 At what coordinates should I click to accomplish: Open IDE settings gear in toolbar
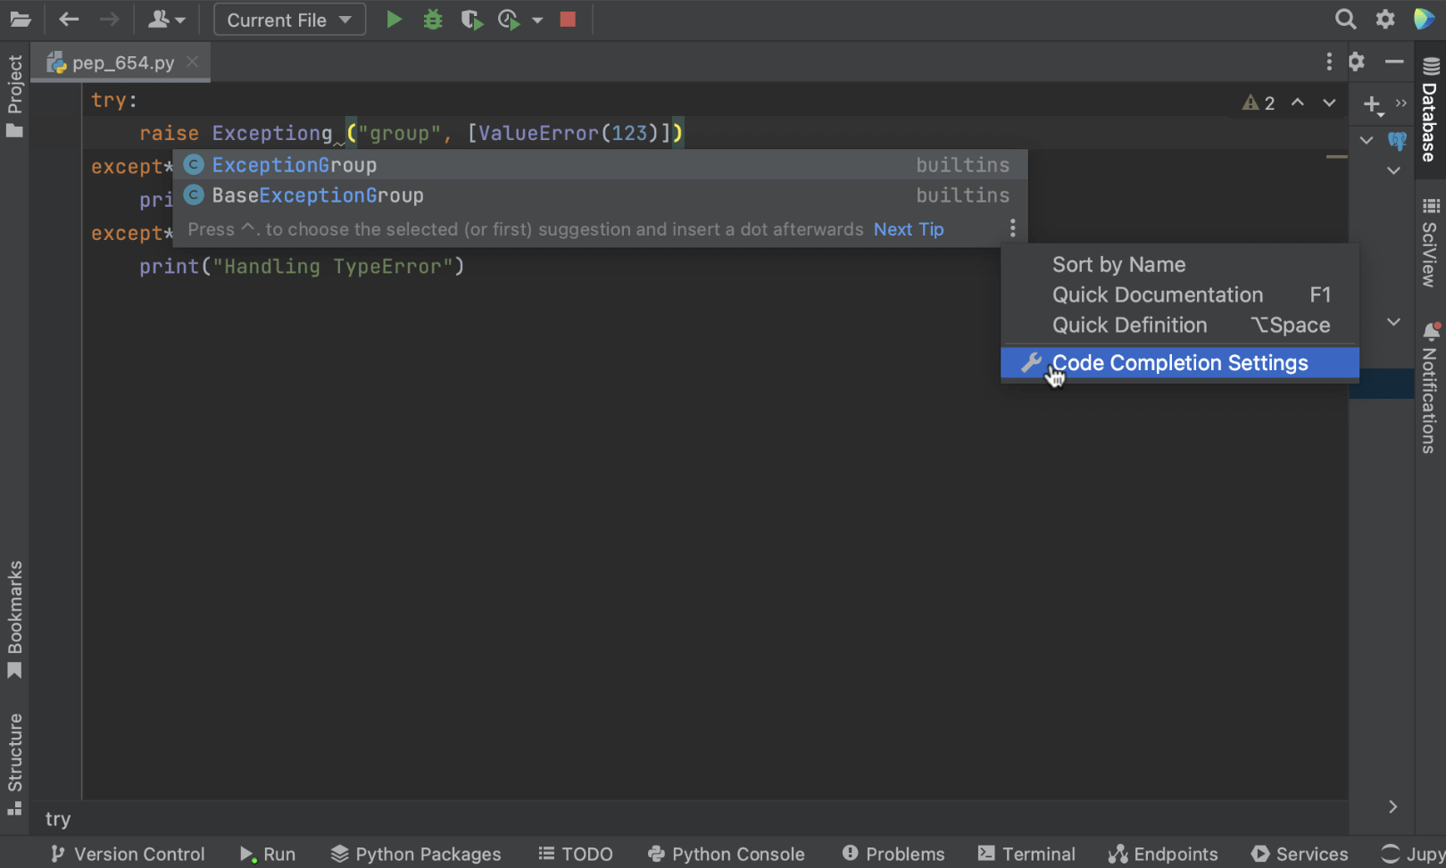click(x=1385, y=20)
